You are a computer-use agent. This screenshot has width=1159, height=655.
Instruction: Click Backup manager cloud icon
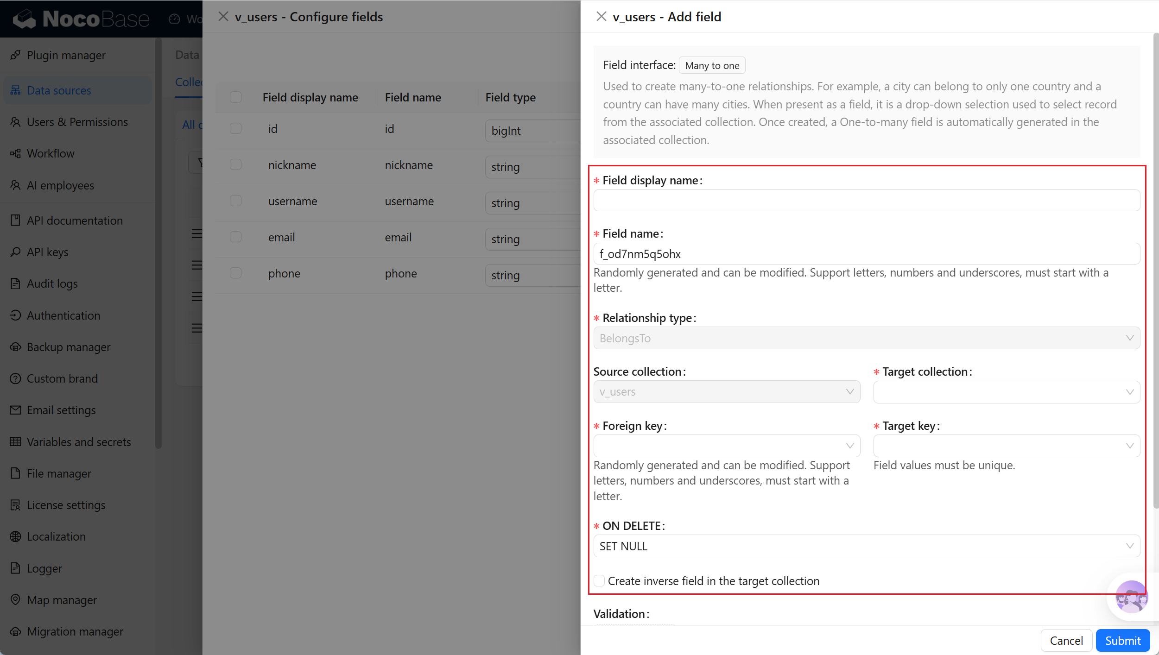point(15,347)
